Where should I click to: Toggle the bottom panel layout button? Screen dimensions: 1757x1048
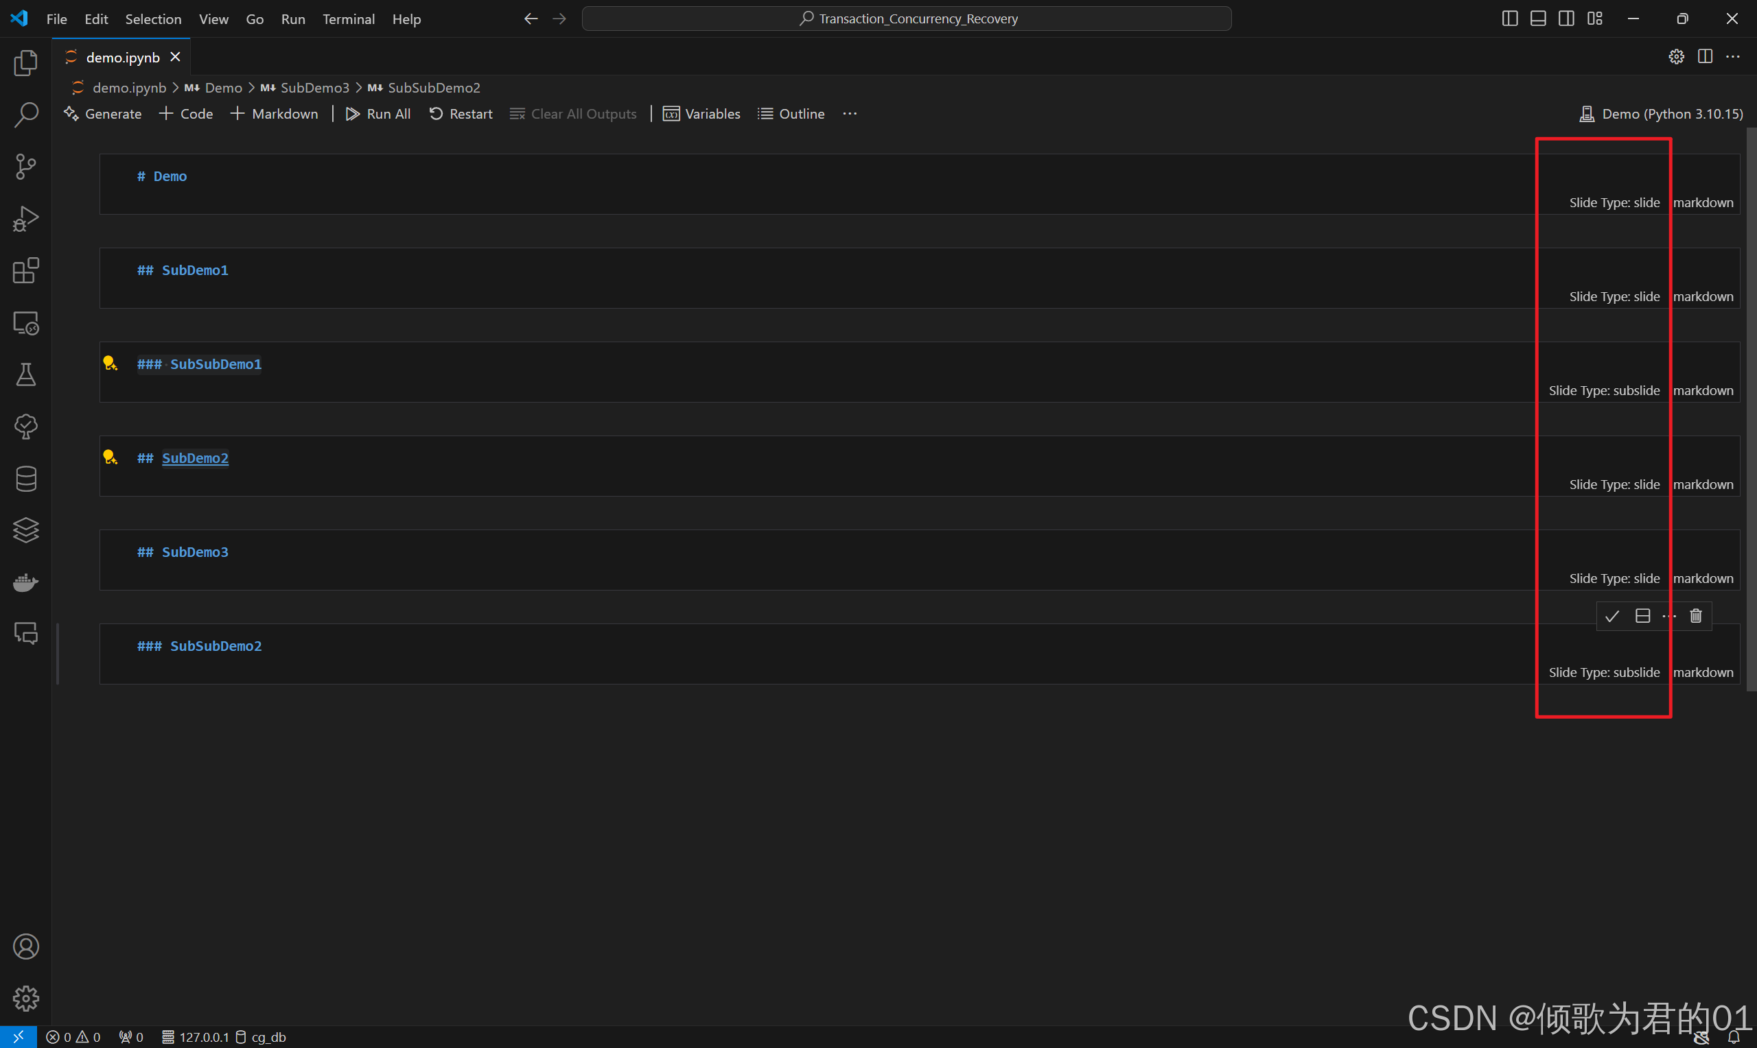coord(1537,19)
